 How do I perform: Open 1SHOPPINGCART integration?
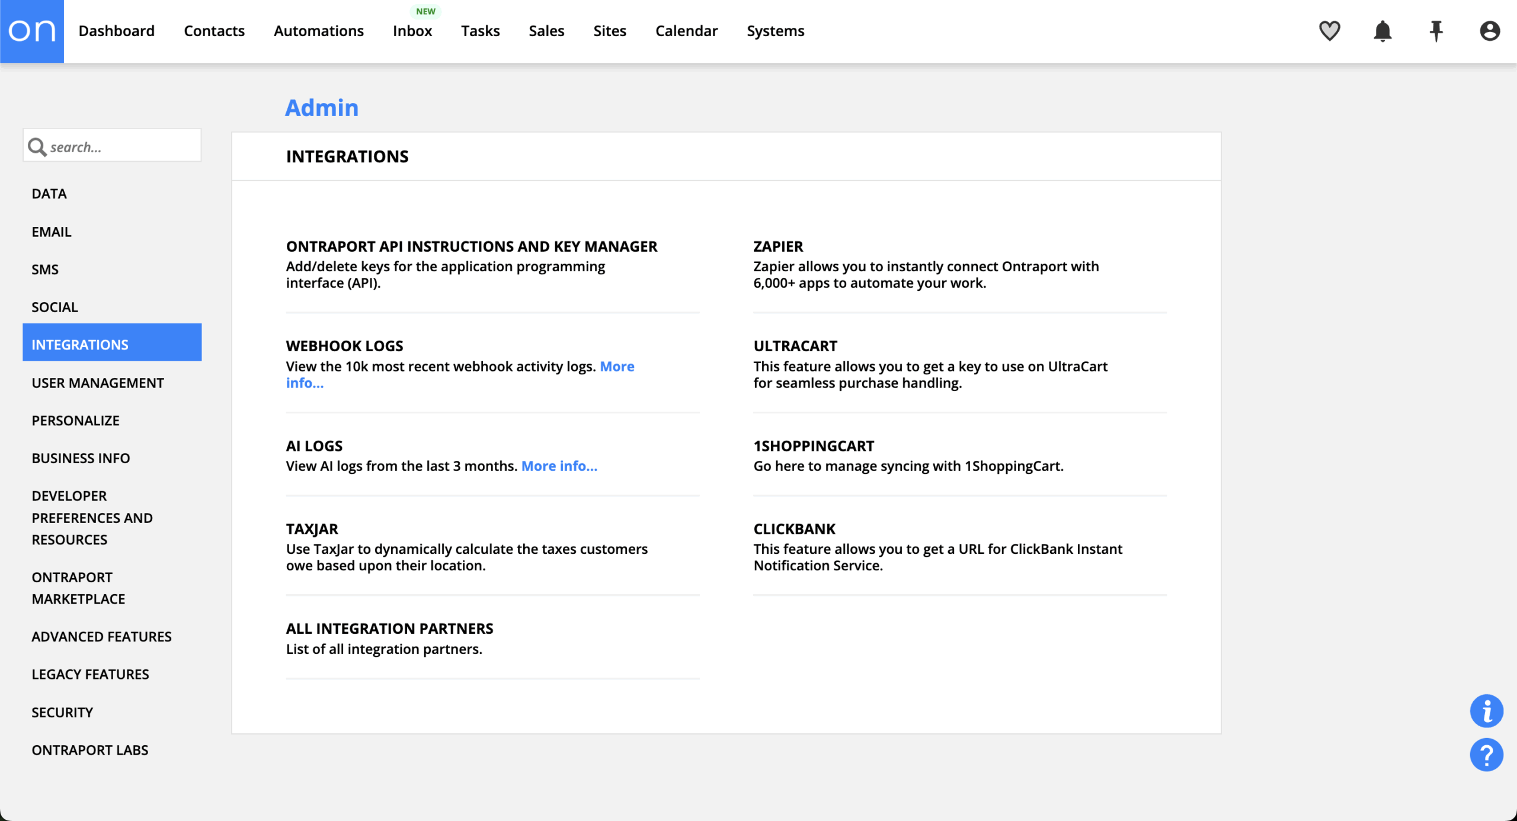tap(814, 446)
